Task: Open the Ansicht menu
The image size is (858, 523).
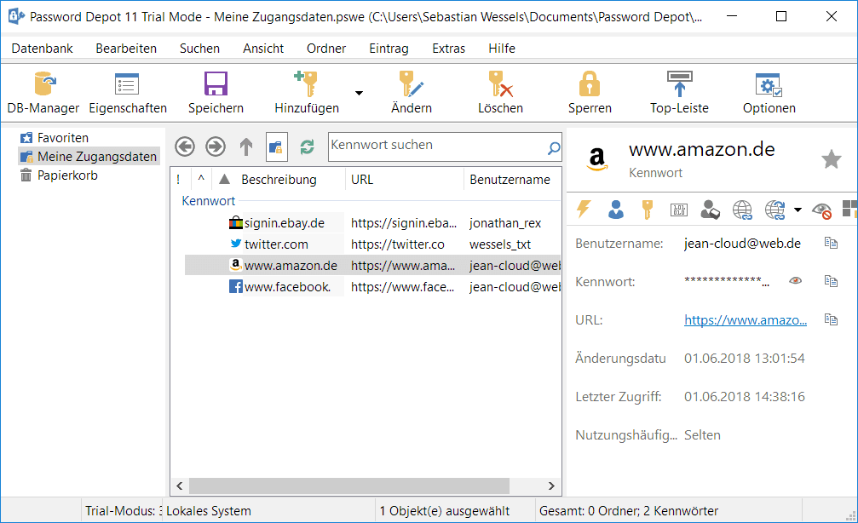Action: pos(263,49)
